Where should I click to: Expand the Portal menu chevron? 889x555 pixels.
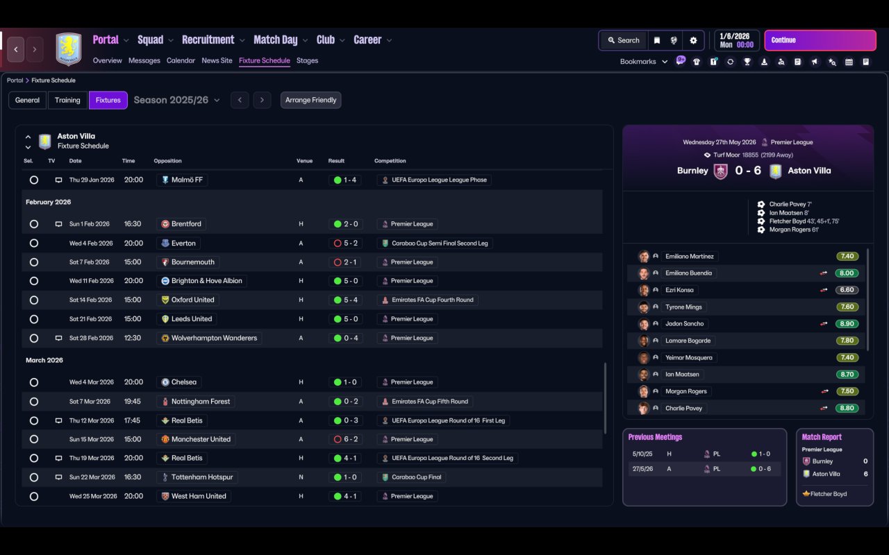[x=126, y=40]
